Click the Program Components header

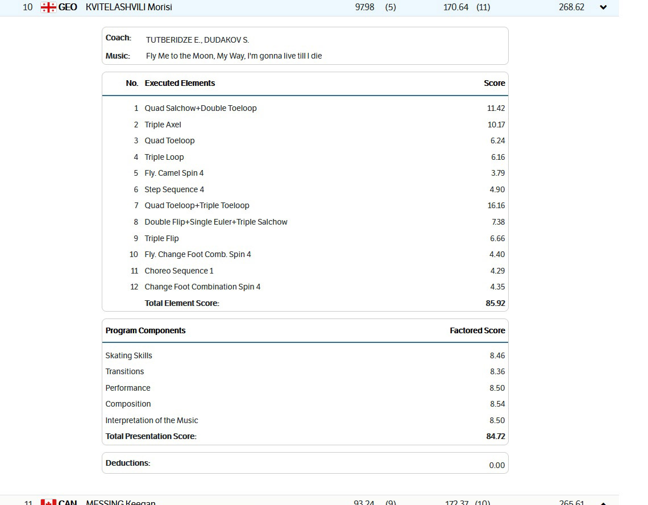tap(146, 330)
